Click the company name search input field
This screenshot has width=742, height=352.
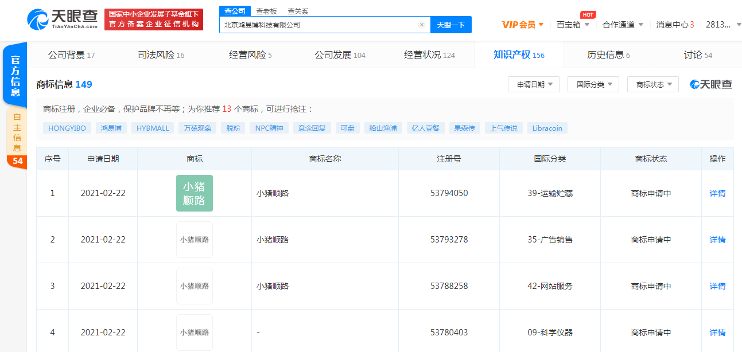point(318,25)
